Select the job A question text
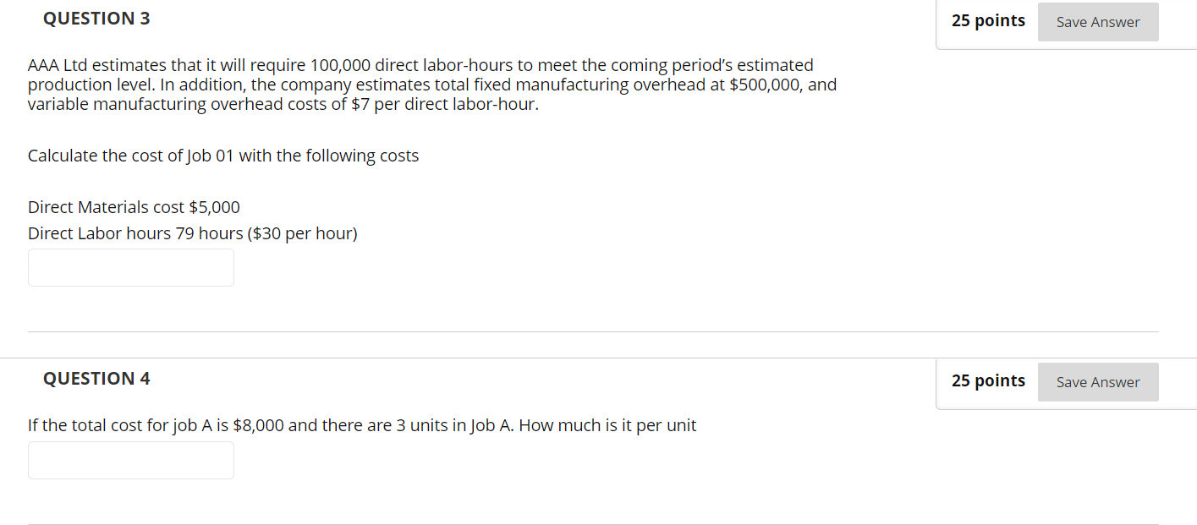Image resolution: width=1197 pixels, height=525 pixels. (361, 425)
